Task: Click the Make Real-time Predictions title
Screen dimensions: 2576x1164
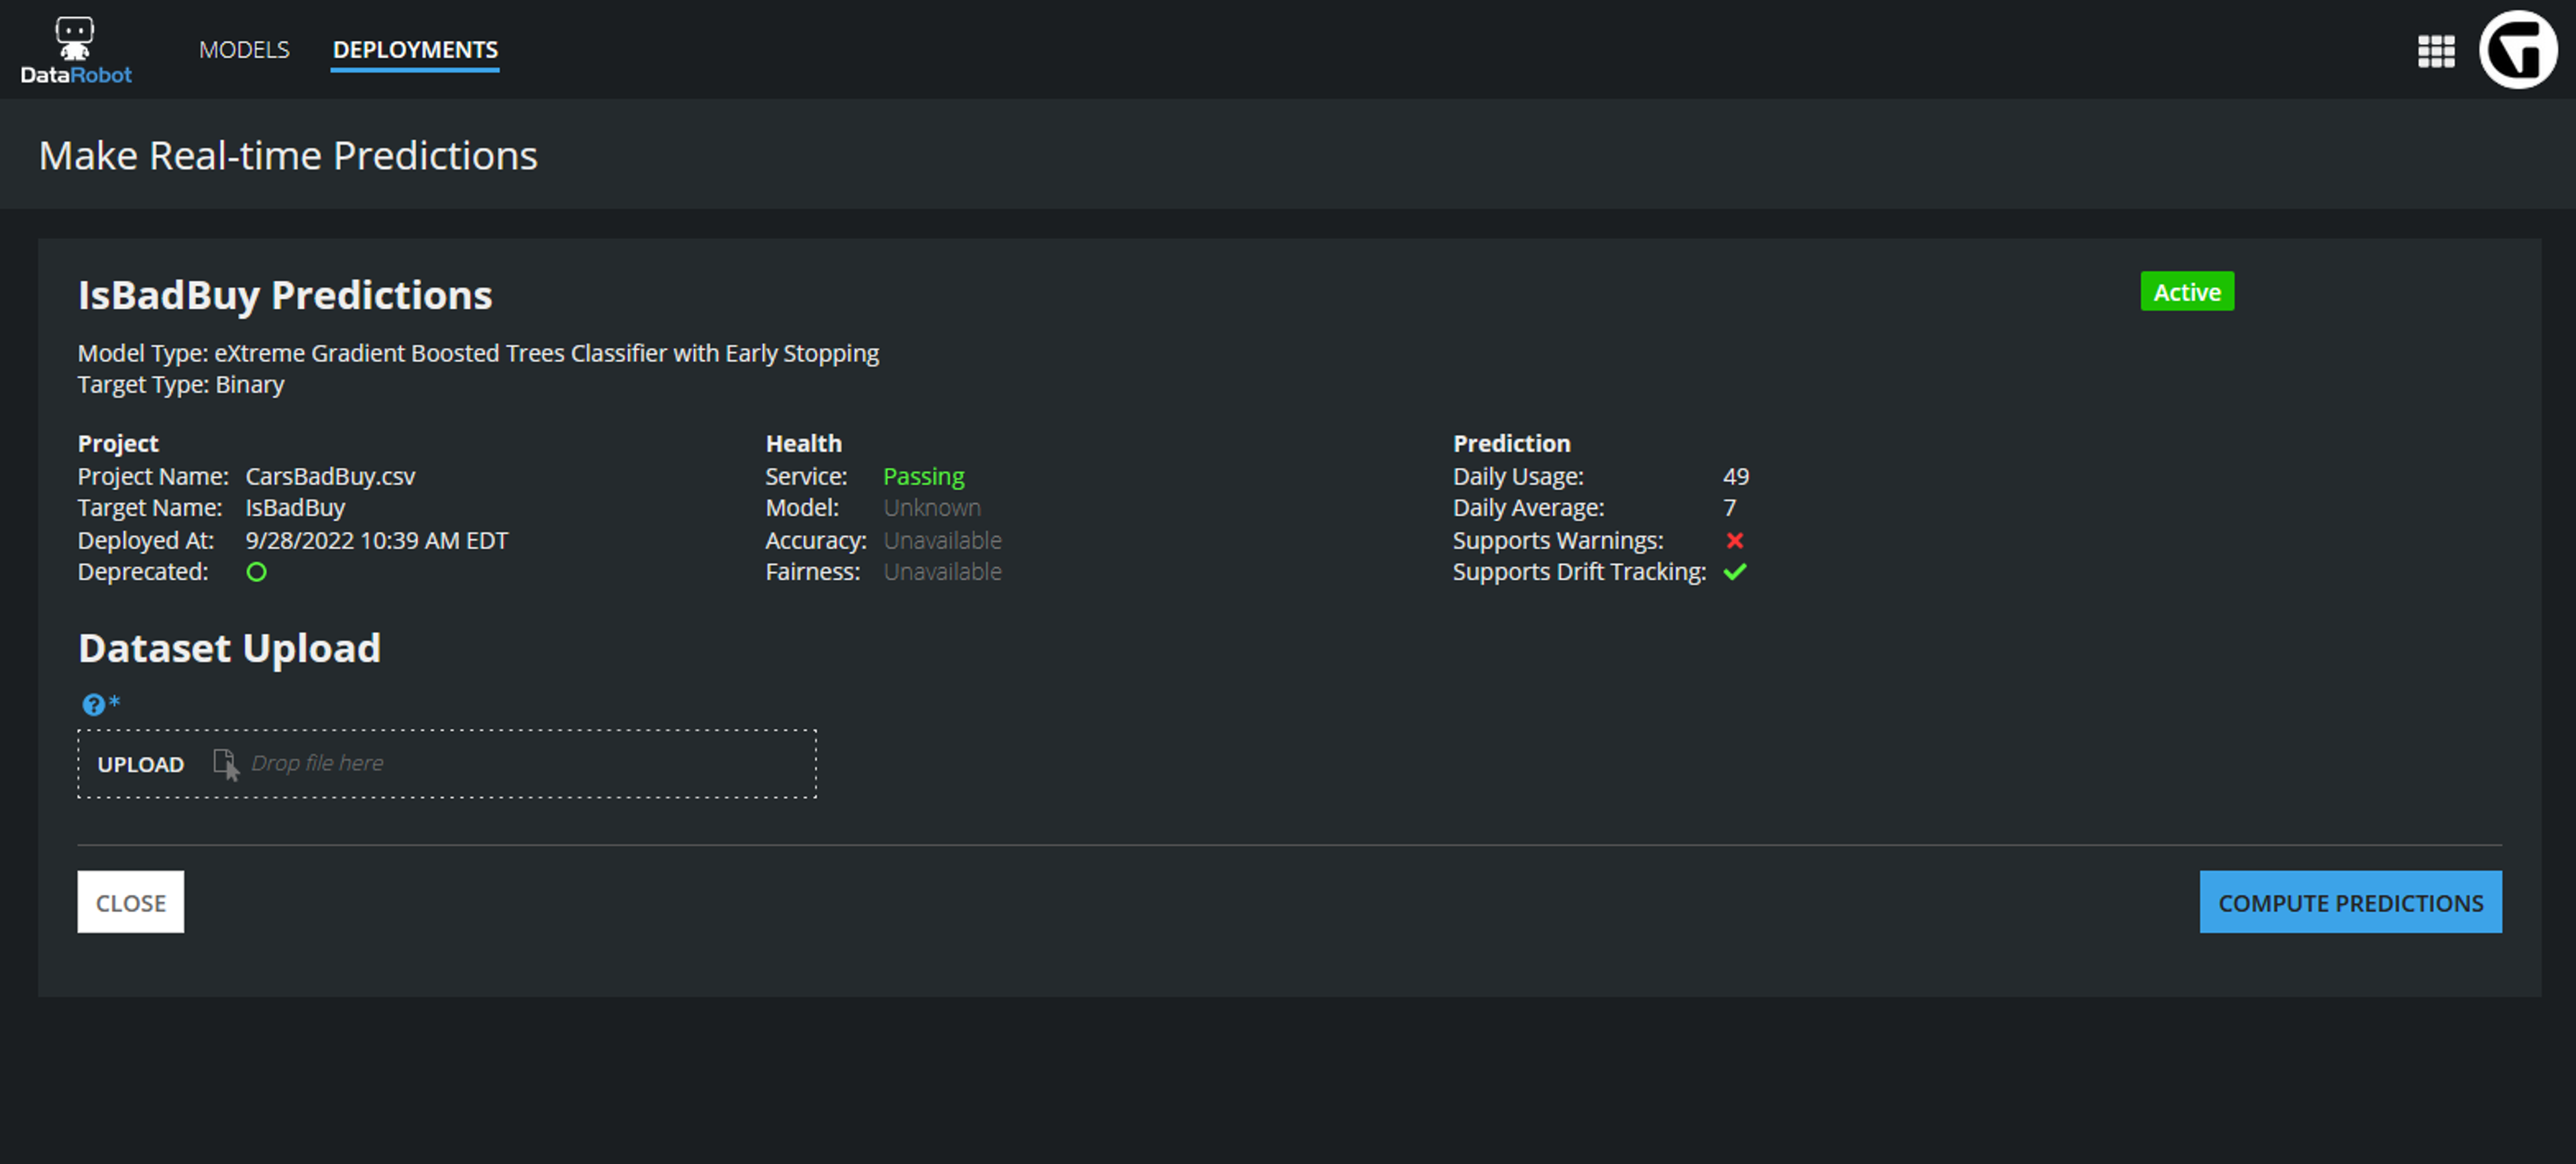Action: [x=288, y=156]
